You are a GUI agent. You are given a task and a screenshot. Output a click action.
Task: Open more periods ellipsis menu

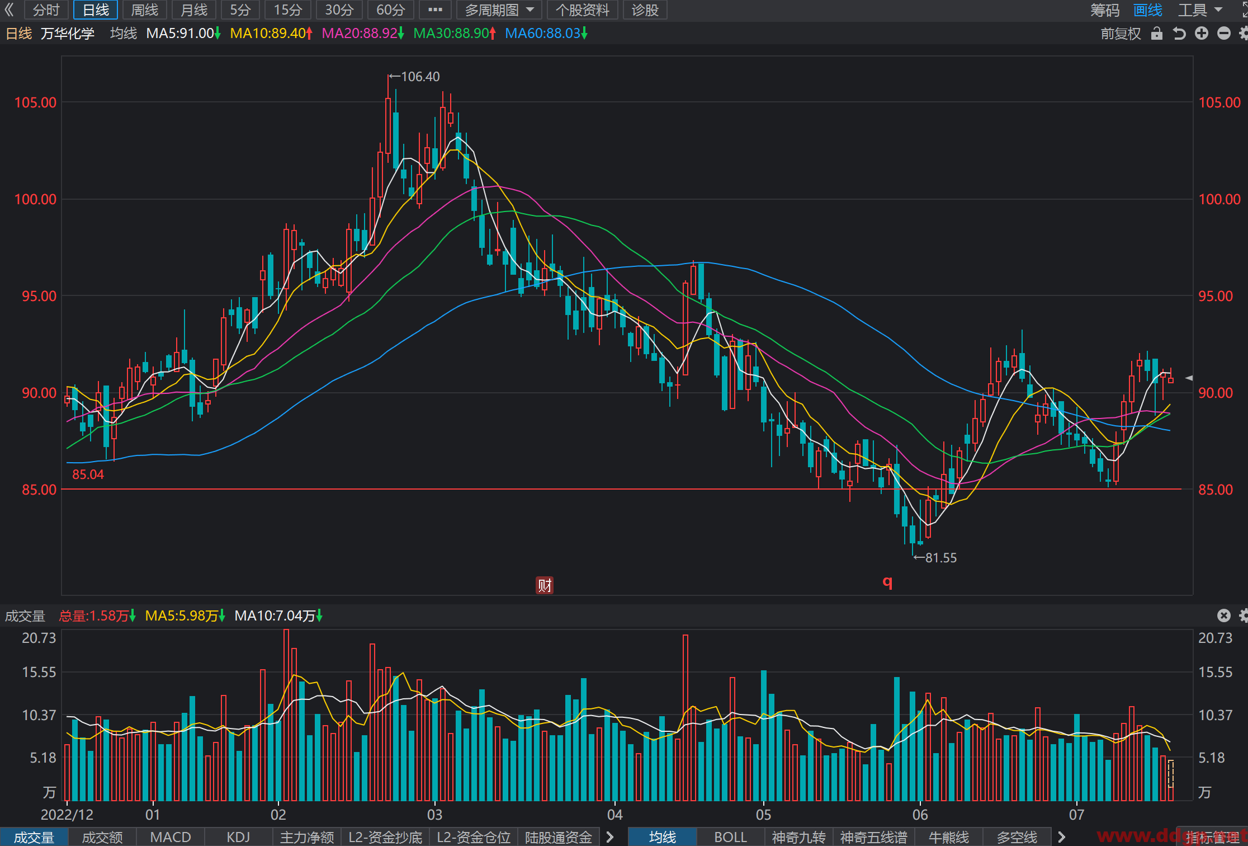click(435, 10)
